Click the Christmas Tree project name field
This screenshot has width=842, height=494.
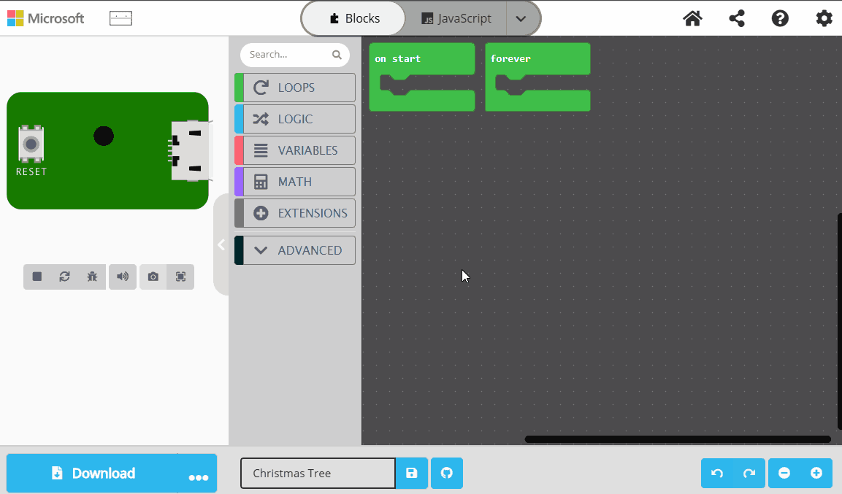tap(318, 473)
